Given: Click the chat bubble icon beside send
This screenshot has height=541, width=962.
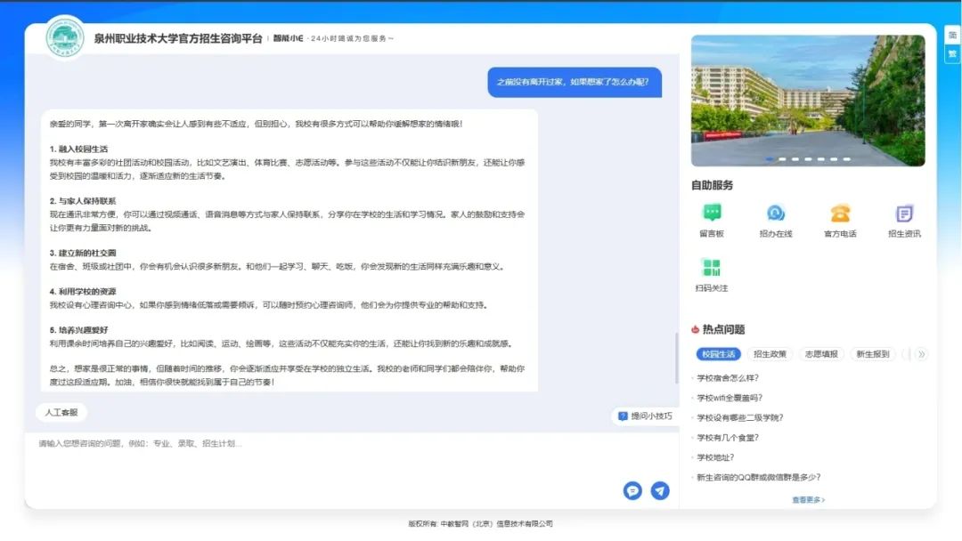Looking at the screenshot, I should coord(632,490).
